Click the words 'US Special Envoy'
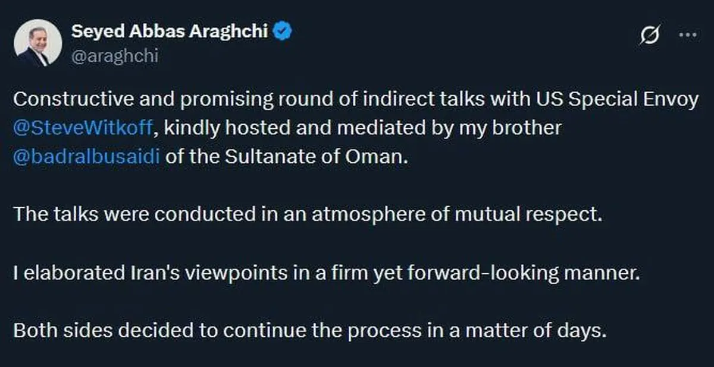This screenshot has width=714, height=367. (632, 99)
